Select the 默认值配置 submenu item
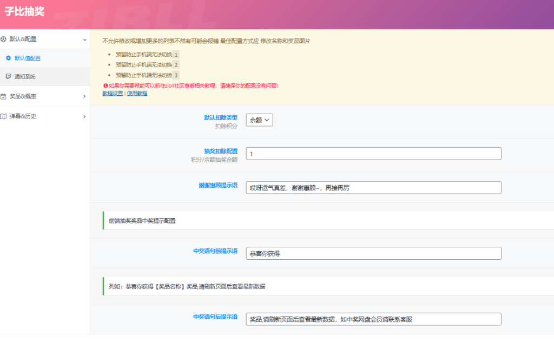554x342 pixels. point(27,58)
